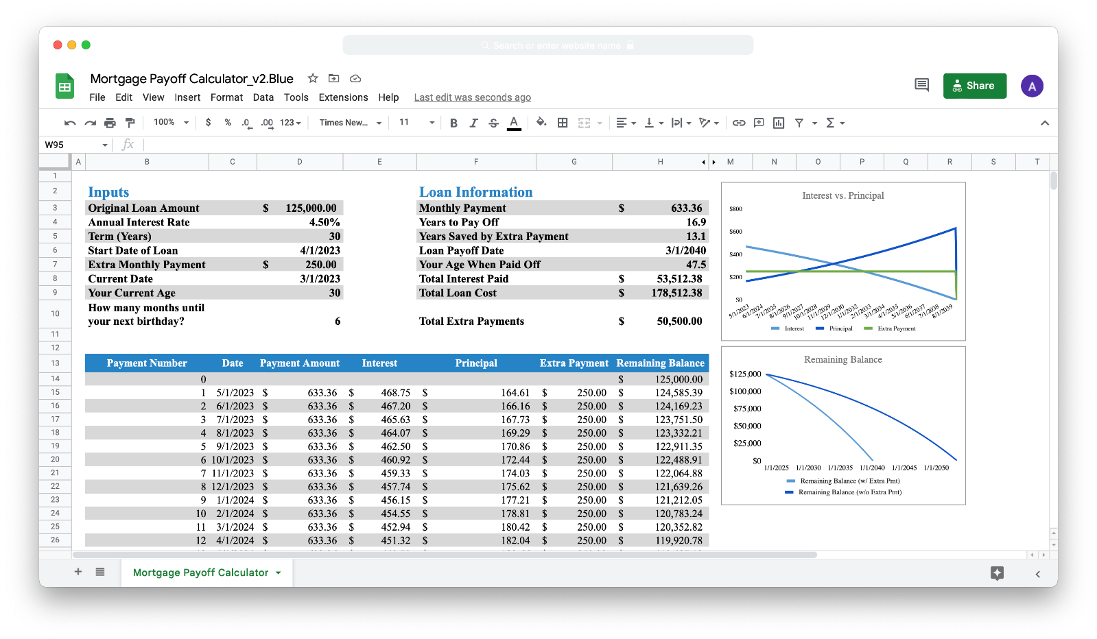This screenshot has width=1097, height=639.
Task: Open the Format menu
Action: 226,97
